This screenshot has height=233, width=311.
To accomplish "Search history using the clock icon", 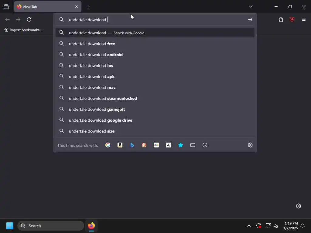I will [x=205, y=145].
